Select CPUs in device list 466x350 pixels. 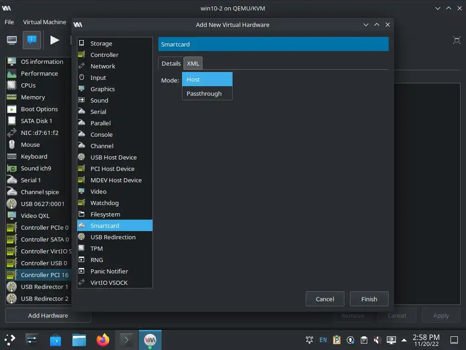coord(39,85)
